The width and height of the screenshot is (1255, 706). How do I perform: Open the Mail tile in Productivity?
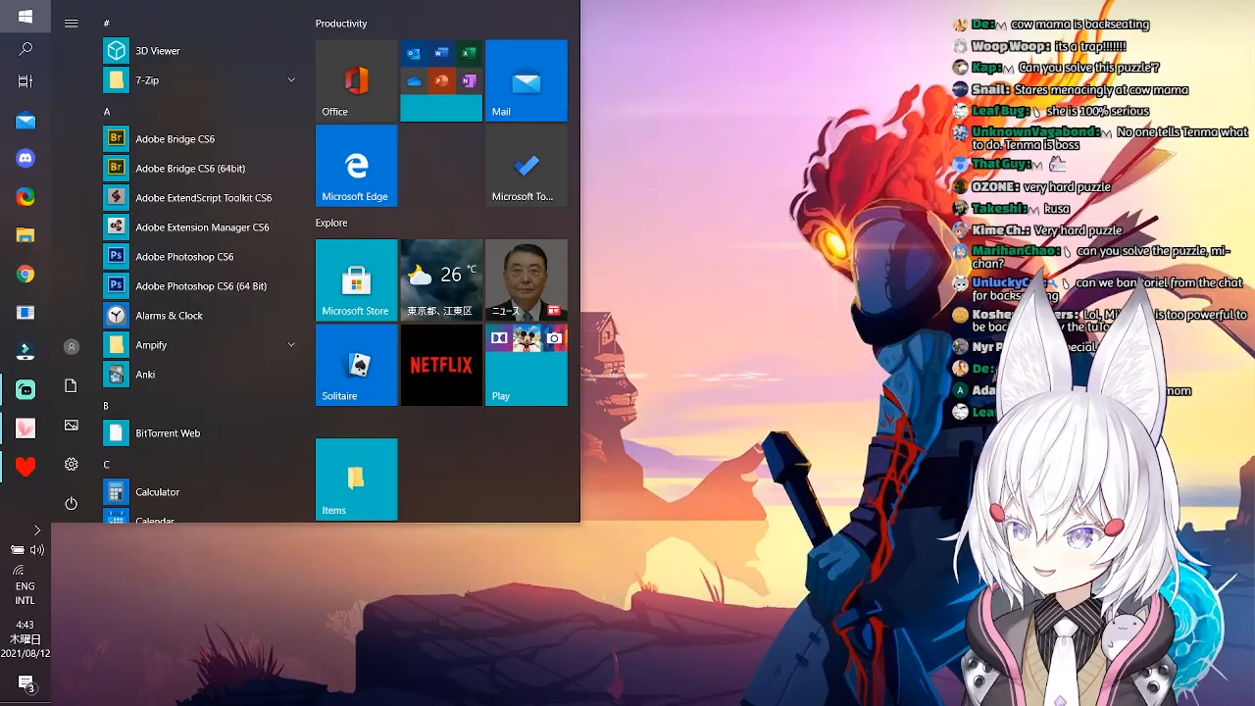[527, 80]
